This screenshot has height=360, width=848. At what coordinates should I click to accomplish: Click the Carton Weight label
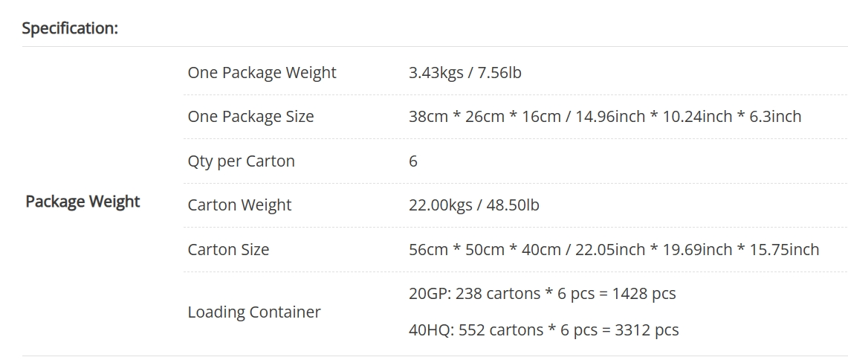tap(239, 205)
